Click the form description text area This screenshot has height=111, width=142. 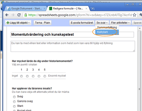[x=73, y=46]
